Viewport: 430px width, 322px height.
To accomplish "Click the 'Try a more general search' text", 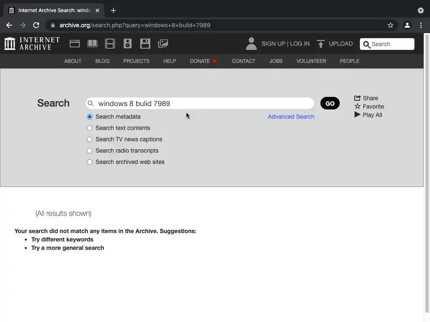I will coord(68,248).
